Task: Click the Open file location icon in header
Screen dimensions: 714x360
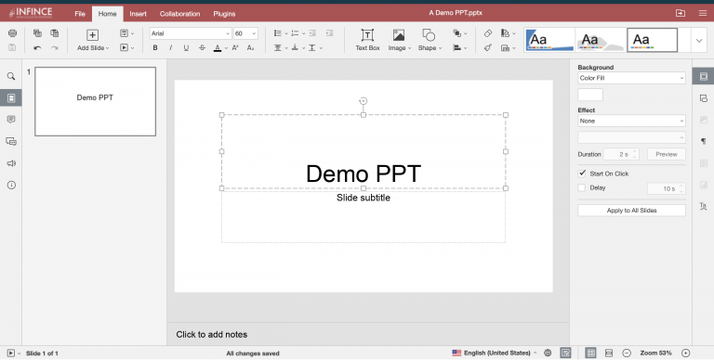Action: pyautogui.click(x=681, y=13)
